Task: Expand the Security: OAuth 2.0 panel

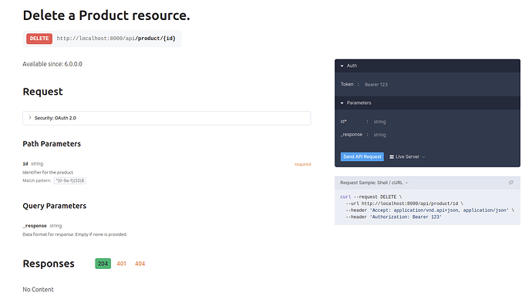Action: 167,118
